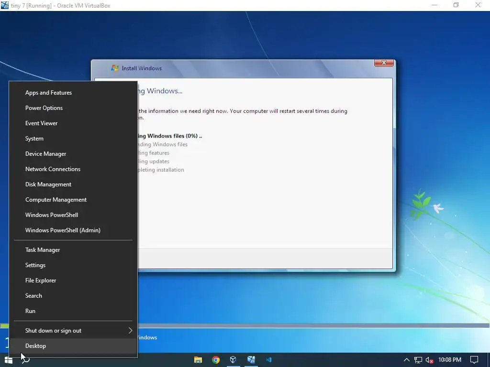Open File Explorer taskbar icon
Screen dimensions: 490x367
198,360
